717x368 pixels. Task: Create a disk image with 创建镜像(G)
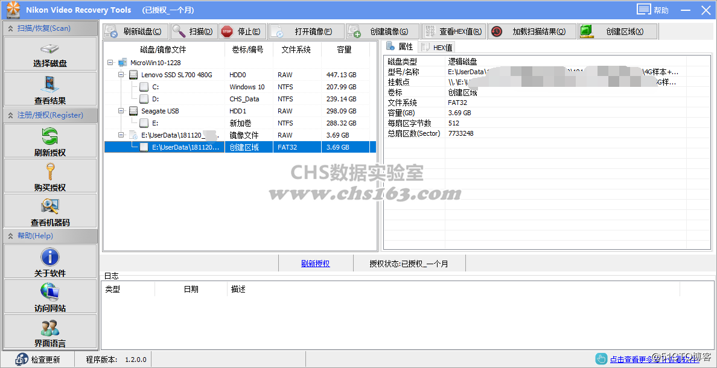382,31
